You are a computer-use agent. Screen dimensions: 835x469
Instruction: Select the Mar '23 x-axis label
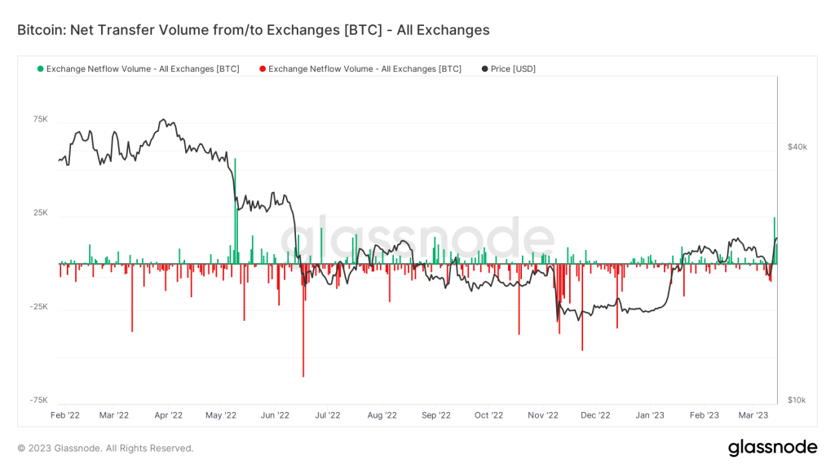tap(753, 415)
